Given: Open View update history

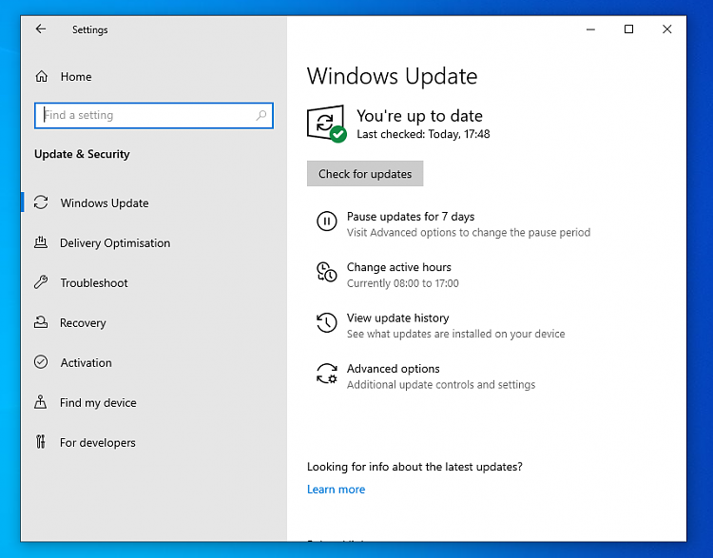Looking at the screenshot, I should [398, 317].
